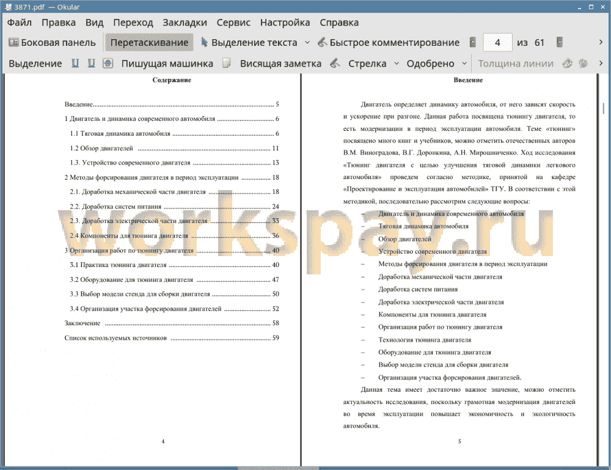
Task: Select the second underline annotation icon
Action: click(x=91, y=63)
